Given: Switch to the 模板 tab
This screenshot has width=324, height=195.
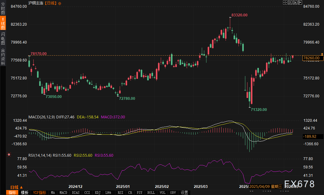Looking at the screenshot, I should pos(25,193).
